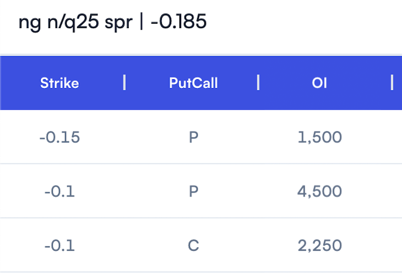
Task: Click the -0.185 value in the title
Action: (x=178, y=21)
